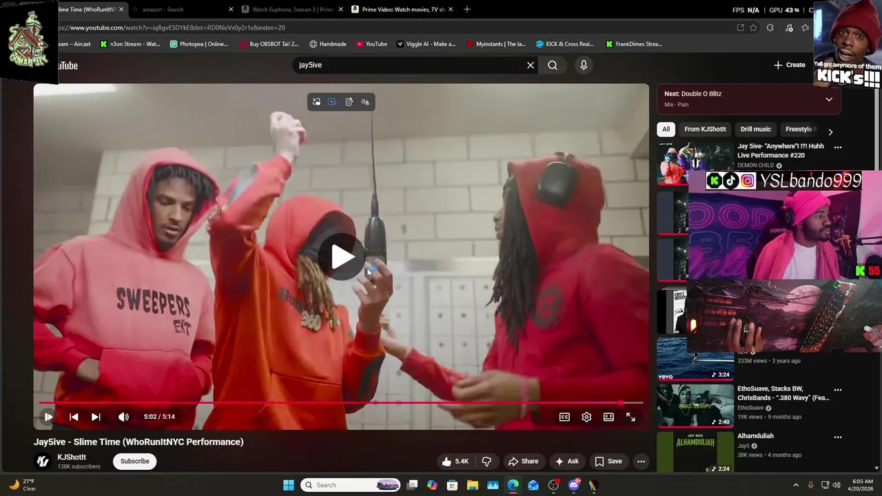
Task: Open Windows Start menu
Action: point(289,485)
